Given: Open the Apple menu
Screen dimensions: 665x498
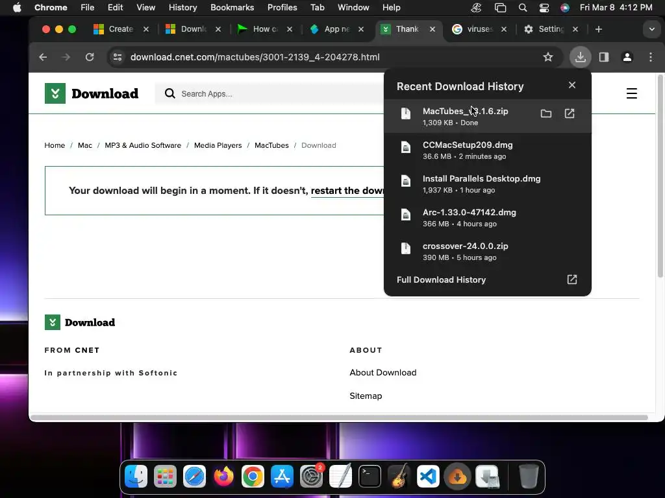Looking at the screenshot, I should [17, 8].
